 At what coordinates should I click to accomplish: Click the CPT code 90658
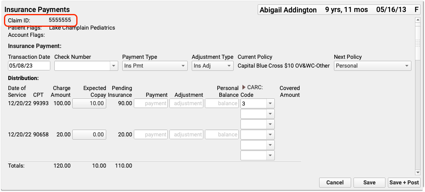click(41, 134)
